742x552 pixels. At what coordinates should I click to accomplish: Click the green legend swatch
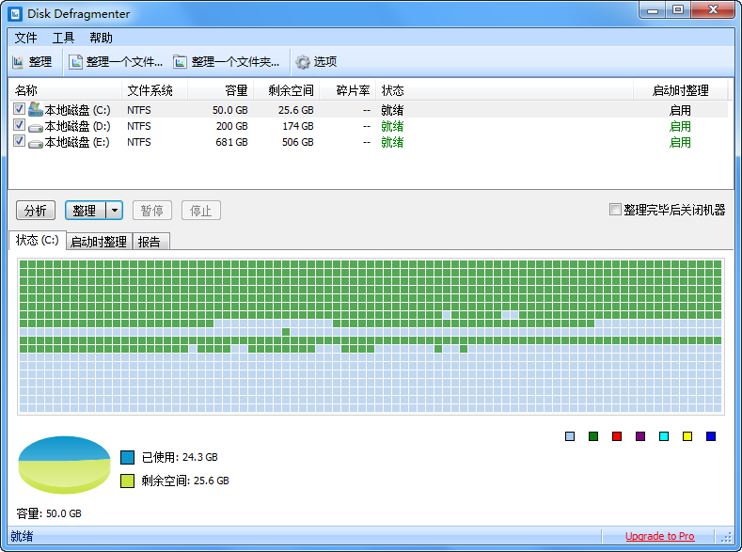[593, 436]
